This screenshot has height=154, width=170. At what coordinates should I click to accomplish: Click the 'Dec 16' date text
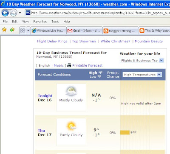45,100
